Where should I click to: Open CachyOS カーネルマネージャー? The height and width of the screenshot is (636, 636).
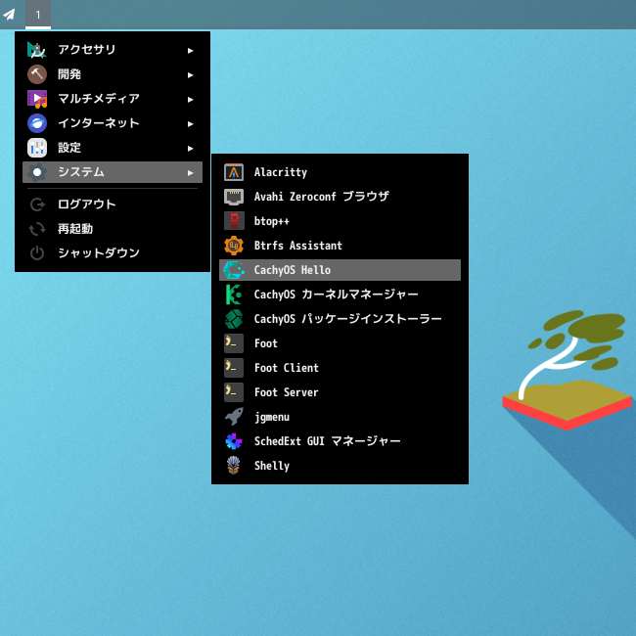coord(340,295)
